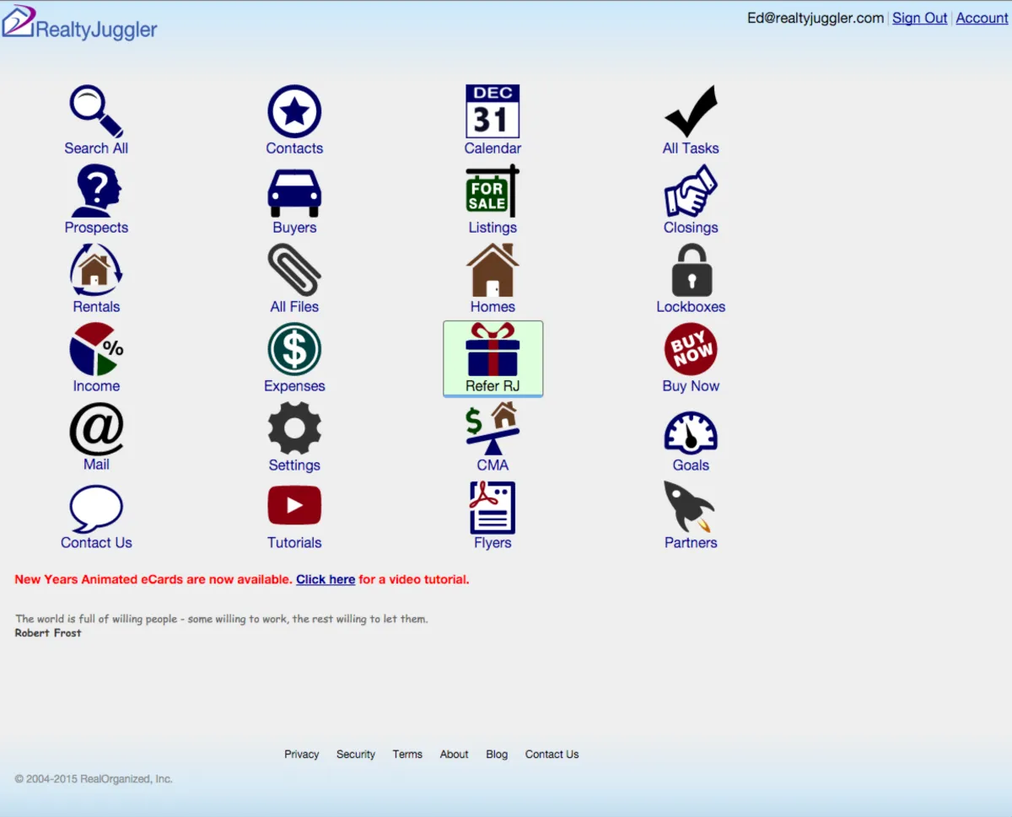Viewport: 1012px width, 817px height.
Task: Open Contact Us speech bubble icon
Action: [96, 508]
